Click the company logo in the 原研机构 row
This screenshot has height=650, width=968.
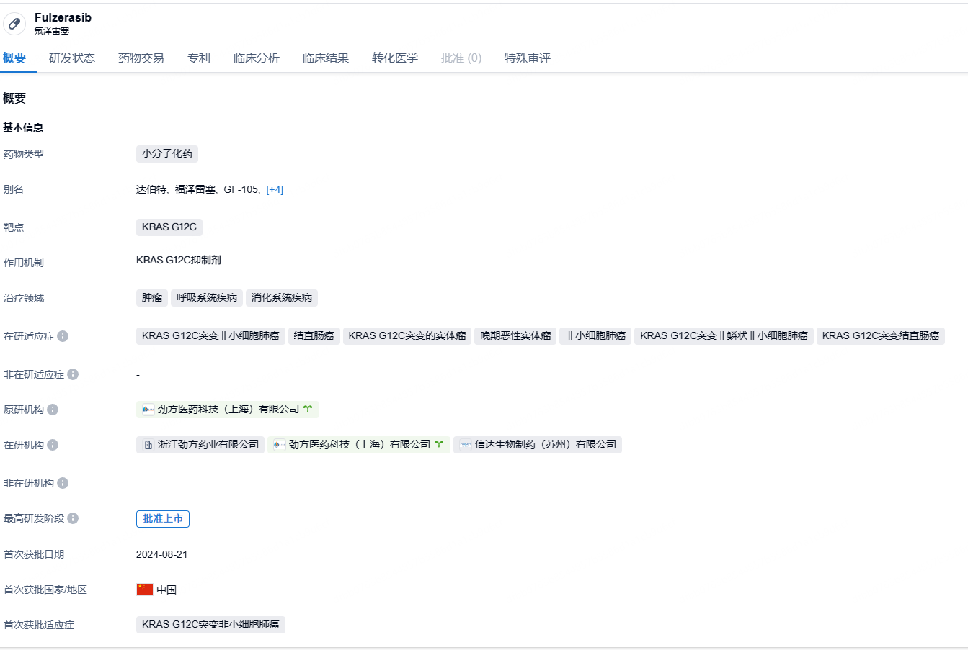[x=148, y=410]
